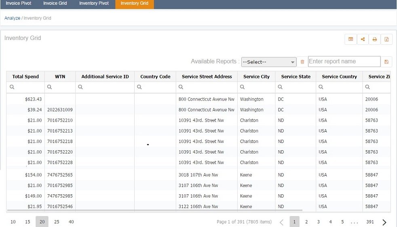Switch to the Invoice Pivot tab
The width and height of the screenshot is (397, 227).
coord(19,4)
